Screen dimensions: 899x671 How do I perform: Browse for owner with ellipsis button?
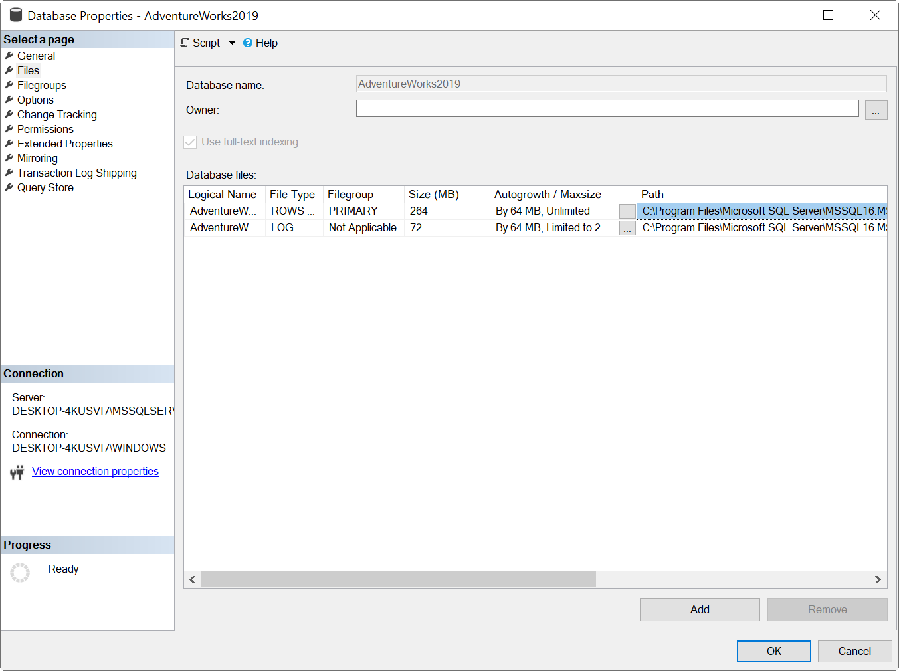[x=876, y=110]
